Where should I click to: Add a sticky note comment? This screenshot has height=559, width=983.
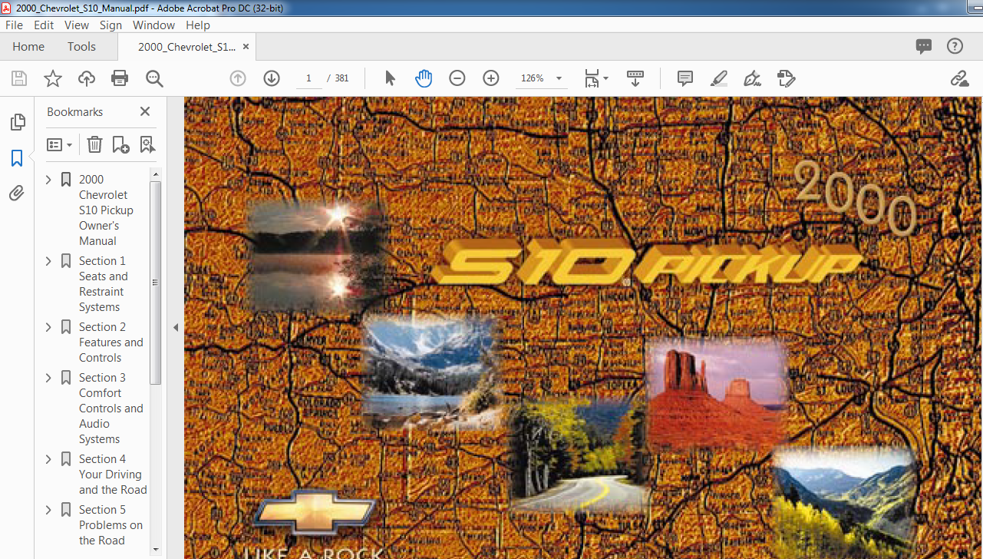(685, 78)
